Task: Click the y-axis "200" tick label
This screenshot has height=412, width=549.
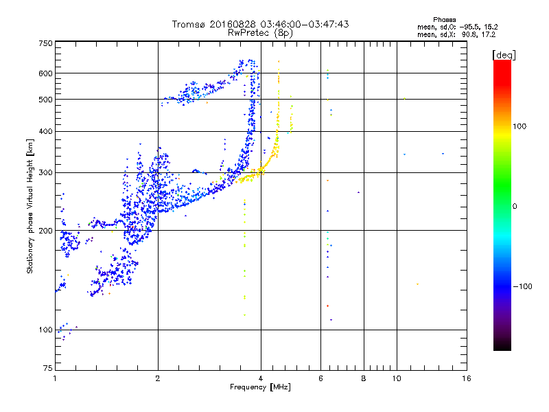Action: pos(45,231)
